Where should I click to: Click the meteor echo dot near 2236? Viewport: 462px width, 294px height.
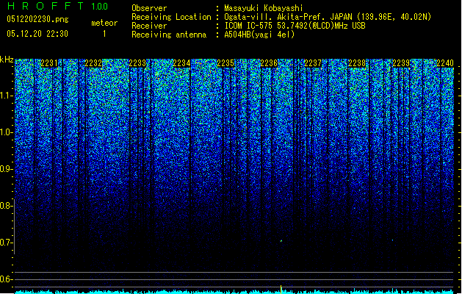(281, 241)
